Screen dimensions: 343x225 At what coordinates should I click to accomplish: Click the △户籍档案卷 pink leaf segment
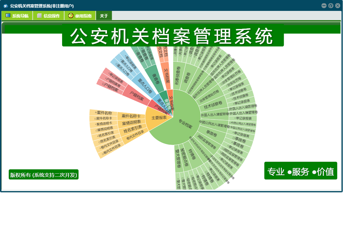[113, 82]
